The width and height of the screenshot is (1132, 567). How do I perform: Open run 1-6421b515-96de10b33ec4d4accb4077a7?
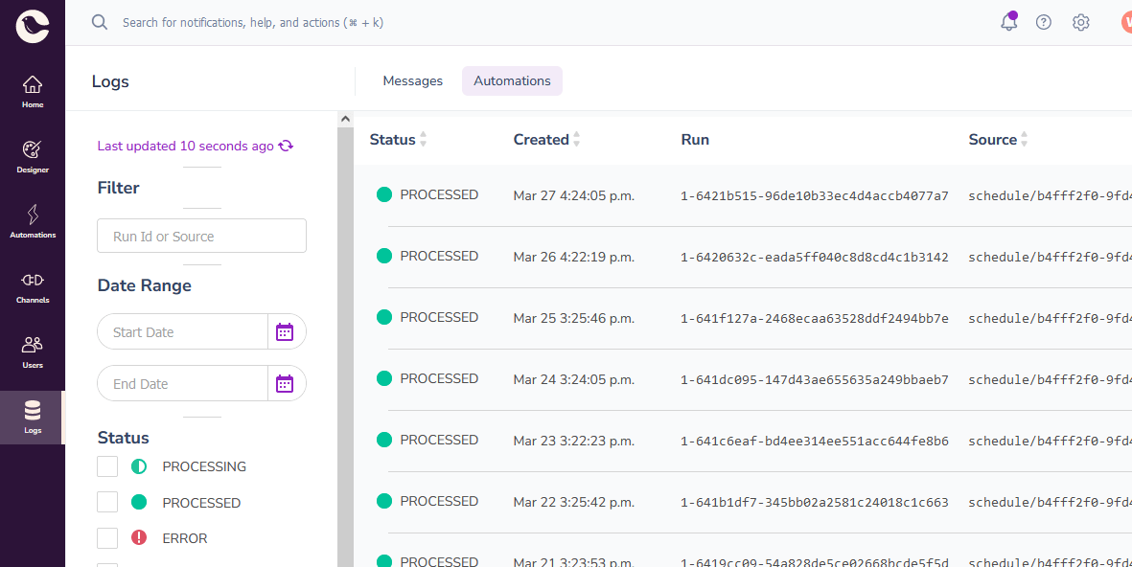(x=814, y=196)
